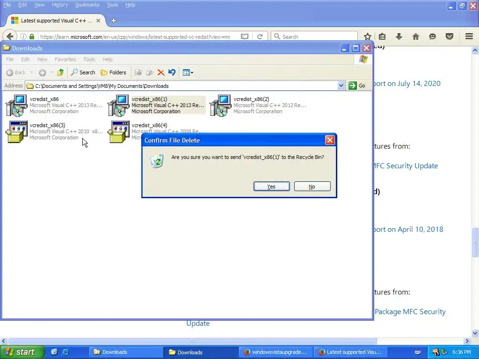Open a new Firefox tab
The width and height of the screenshot is (479, 359).
pos(114,21)
